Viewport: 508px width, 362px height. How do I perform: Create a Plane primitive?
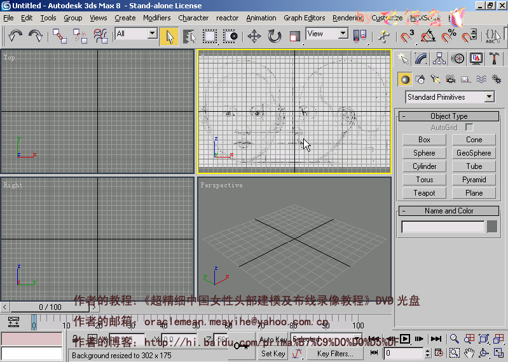[x=474, y=193]
